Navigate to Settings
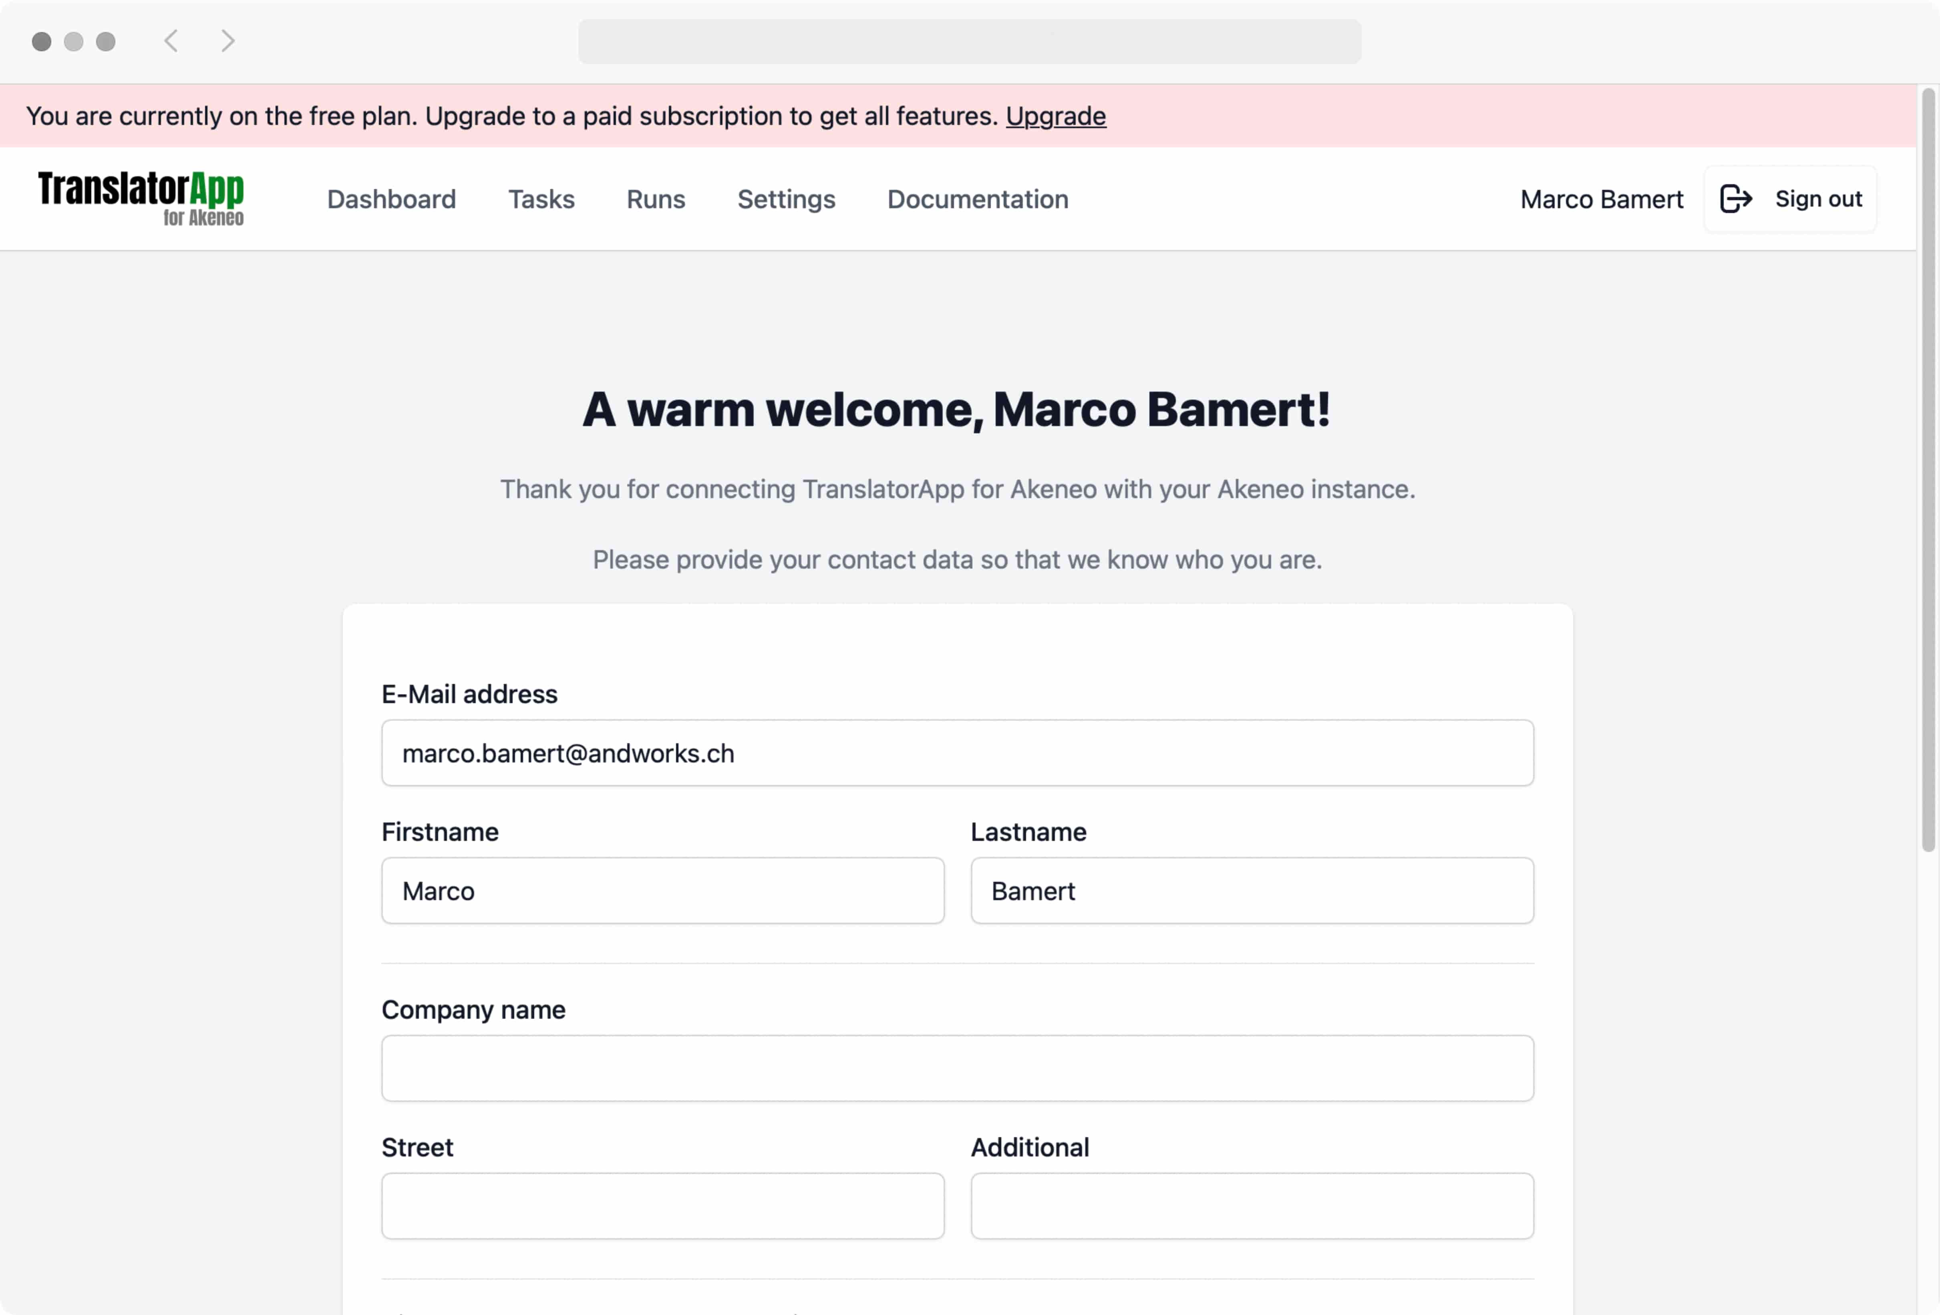This screenshot has height=1315, width=1940. tap(785, 199)
